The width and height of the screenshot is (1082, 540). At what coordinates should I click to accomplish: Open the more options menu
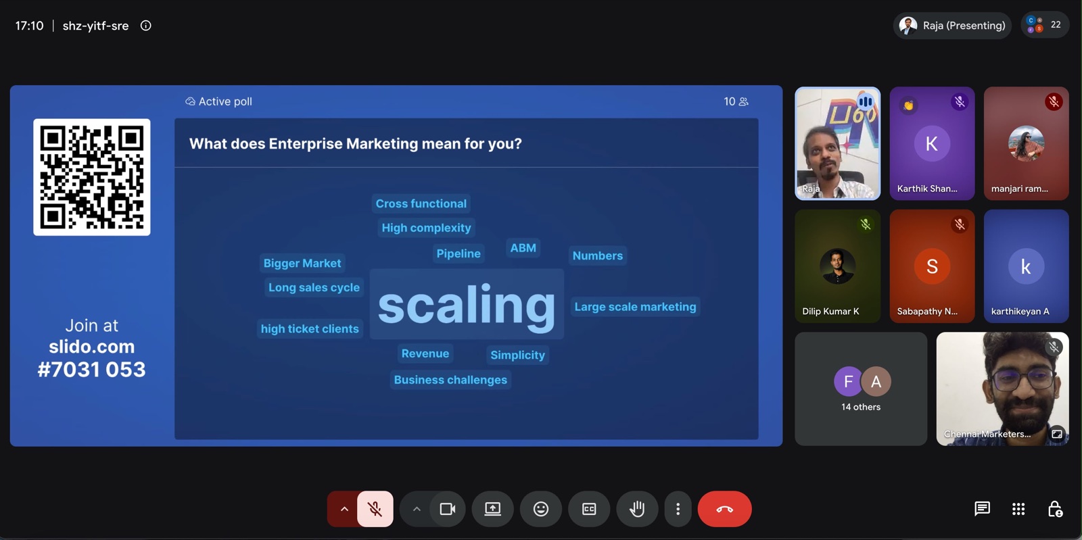point(678,509)
